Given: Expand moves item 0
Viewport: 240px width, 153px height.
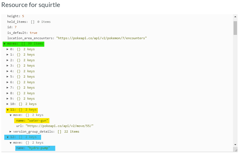Looking at the screenshot, I should coord(8,49).
